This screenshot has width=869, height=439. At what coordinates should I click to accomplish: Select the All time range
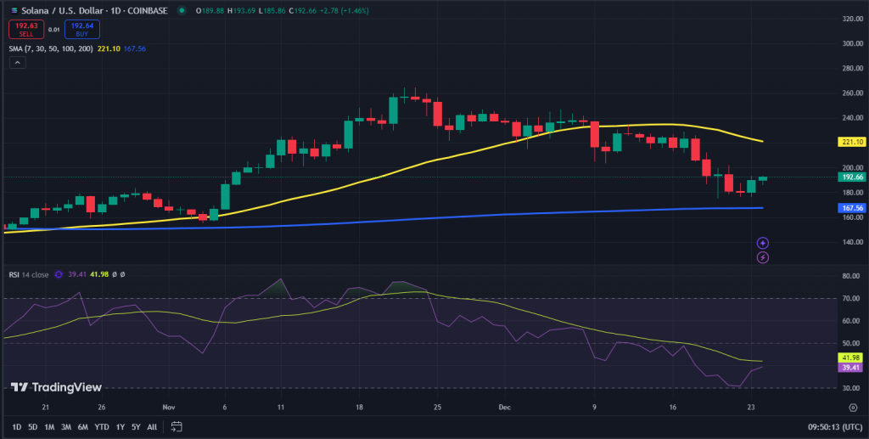coord(152,427)
